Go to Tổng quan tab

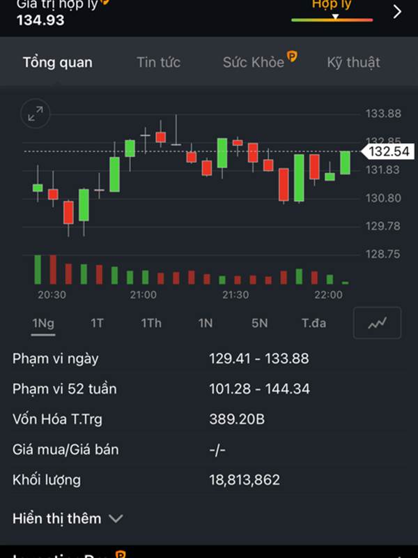coord(58,63)
